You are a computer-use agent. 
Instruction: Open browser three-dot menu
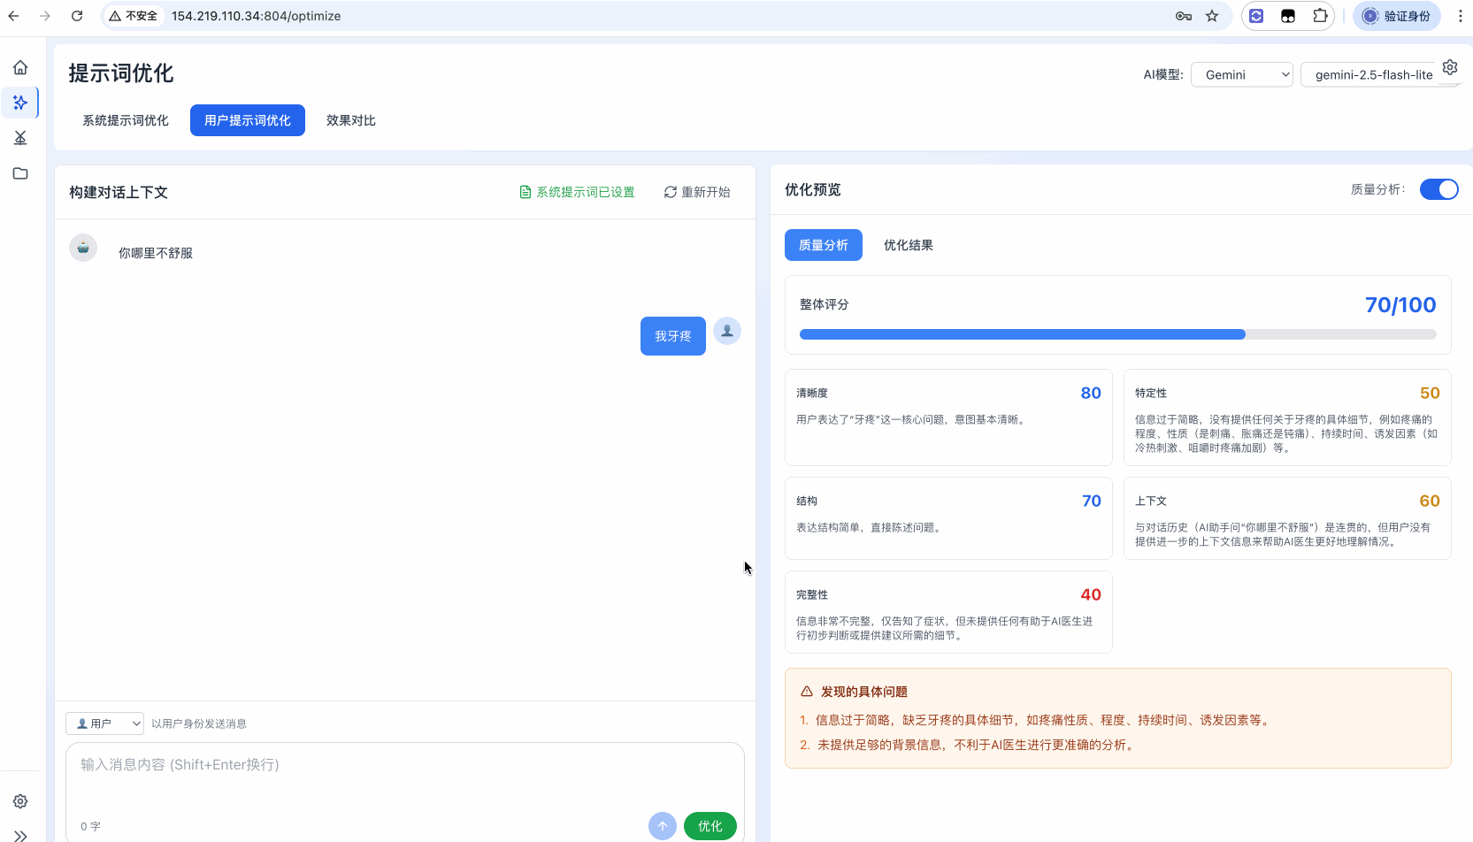pyautogui.click(x=1460, y=16)
